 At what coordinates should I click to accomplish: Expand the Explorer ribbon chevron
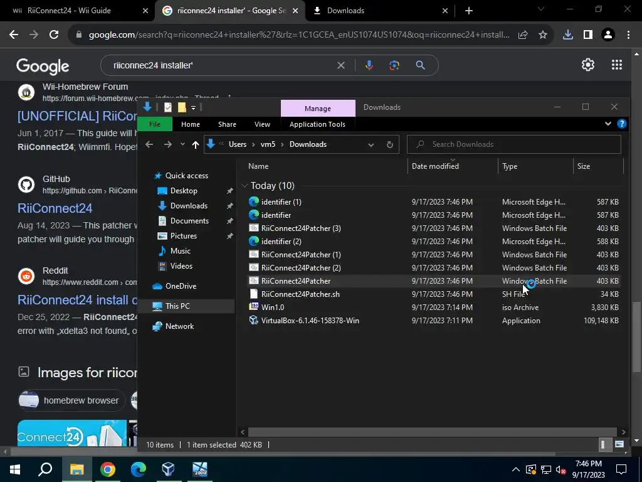coord(608,124)
